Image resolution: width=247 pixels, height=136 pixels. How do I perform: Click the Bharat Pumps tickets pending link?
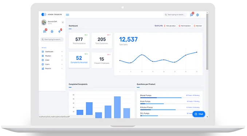(x=193, y=95)
